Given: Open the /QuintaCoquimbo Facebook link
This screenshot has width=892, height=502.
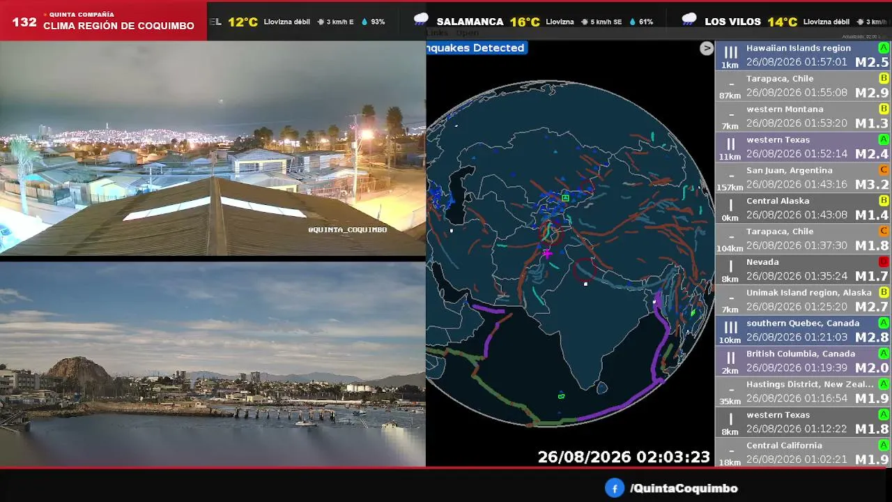Looking at the screenshot, I should point(684,489).
